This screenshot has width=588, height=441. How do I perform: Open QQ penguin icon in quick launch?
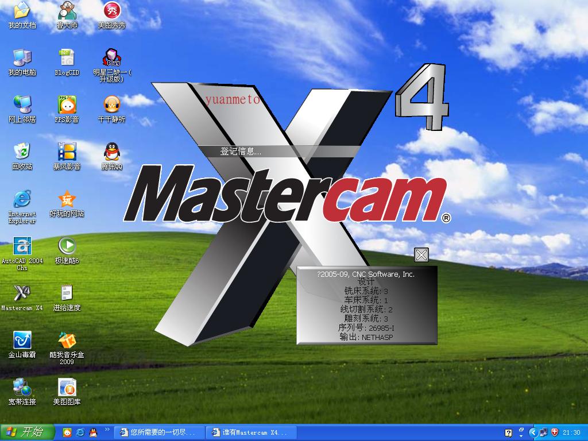(94, 433)
